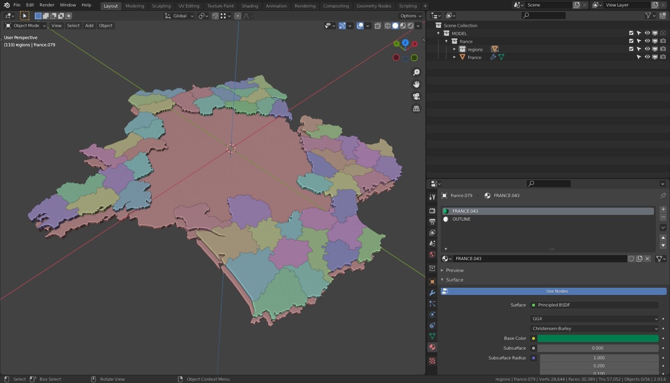Select the OUTLINE material slot
Image resolution: width=670 pixels, height=383 pixels.
click(x=548, y=219)
